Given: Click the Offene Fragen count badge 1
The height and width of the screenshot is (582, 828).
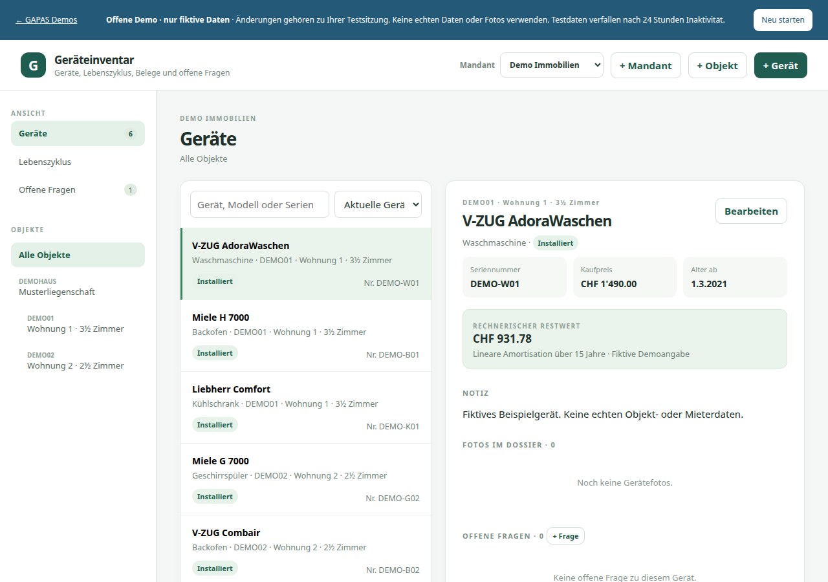Looking at the screenshot, I should click(131, 190).
